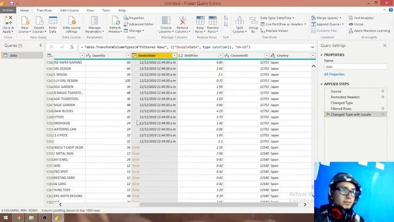Click the All Properties link
The height and width of the screenshot is (222, 394).
coord(334,74)
